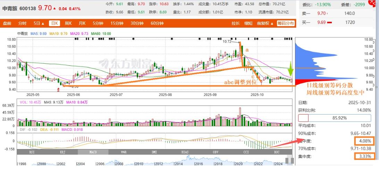
Task: Click the 跌停 8.69 limit-down value
Action: 163,12
